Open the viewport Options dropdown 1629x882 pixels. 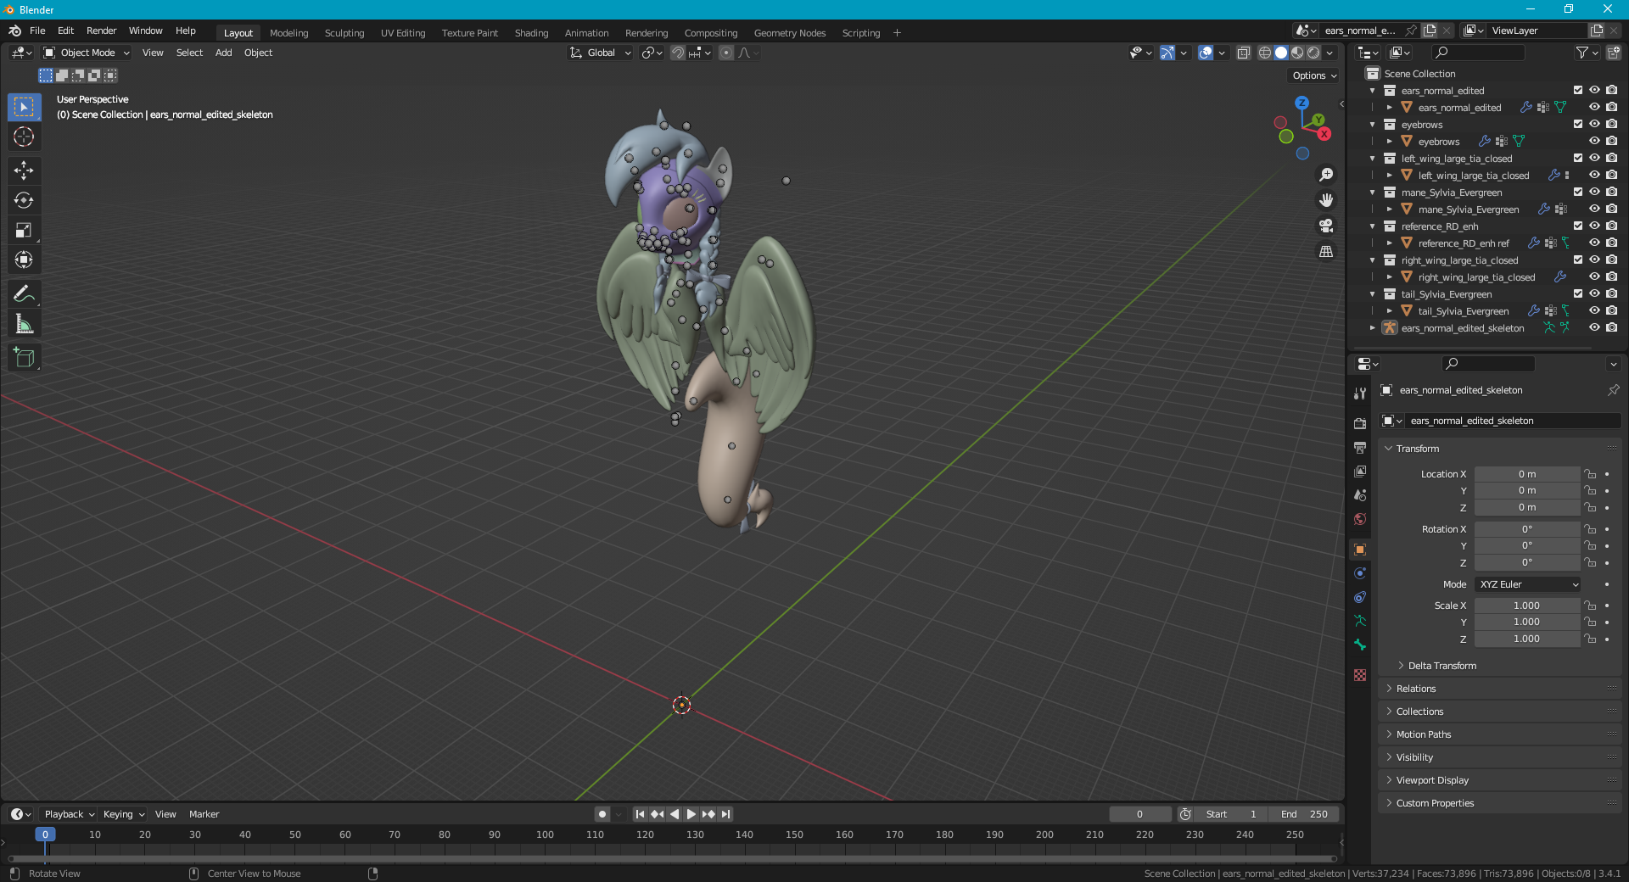click(x=1314, y=75)
